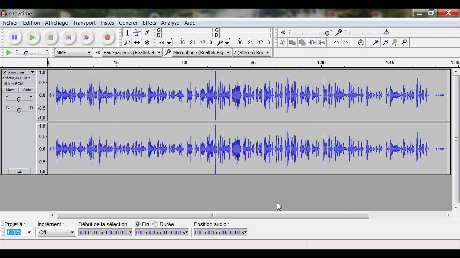Select the Selection (I-beam) tool
Screen dimensions: 460x258
pyautogui.click(x=127, y=33)
